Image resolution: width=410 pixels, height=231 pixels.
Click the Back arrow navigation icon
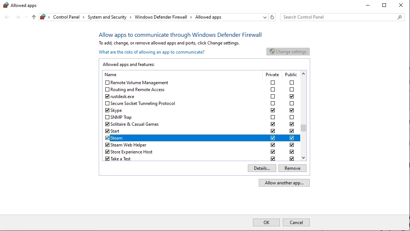[7, 17]
